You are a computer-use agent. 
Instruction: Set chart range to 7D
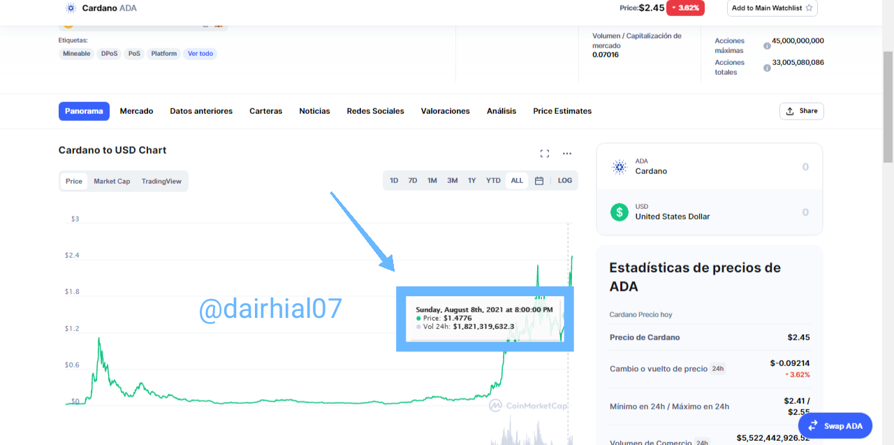click(413, 181)
